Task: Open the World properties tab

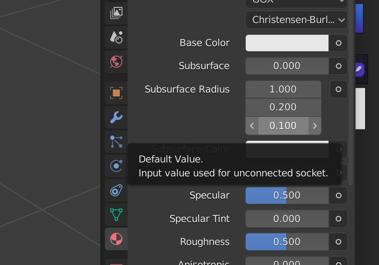Action: point(116,62)
